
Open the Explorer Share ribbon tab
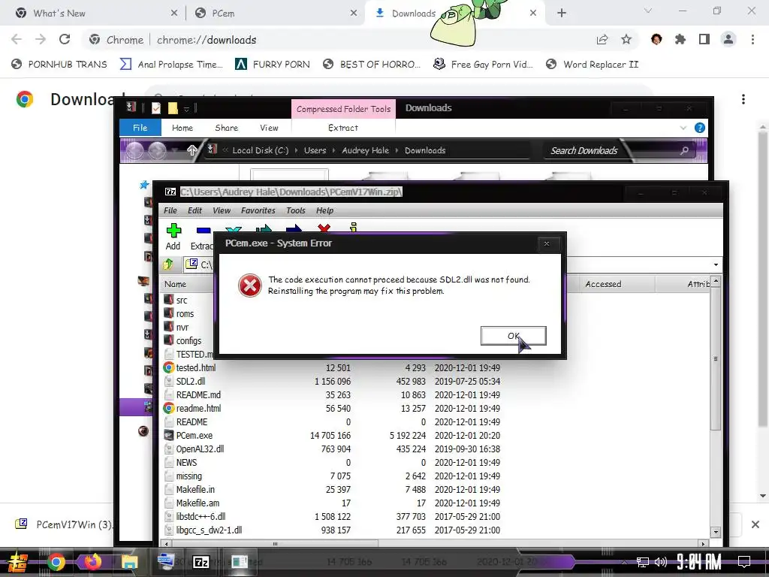(227, 128)
